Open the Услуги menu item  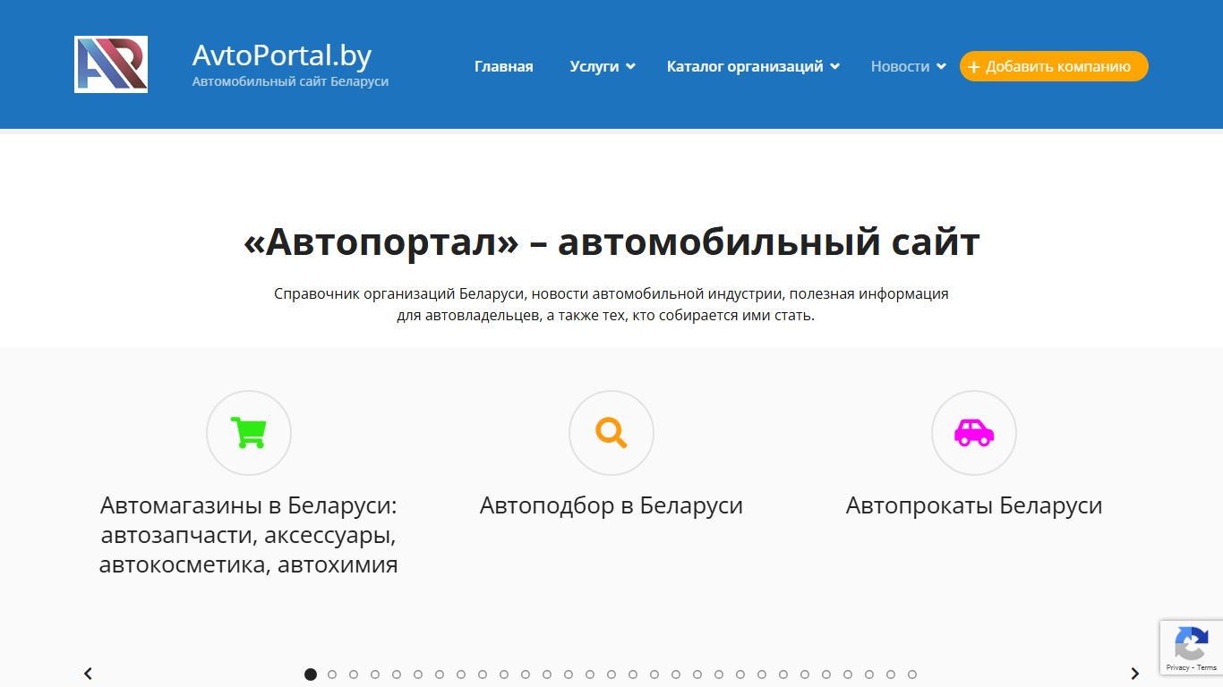(594, 66)
